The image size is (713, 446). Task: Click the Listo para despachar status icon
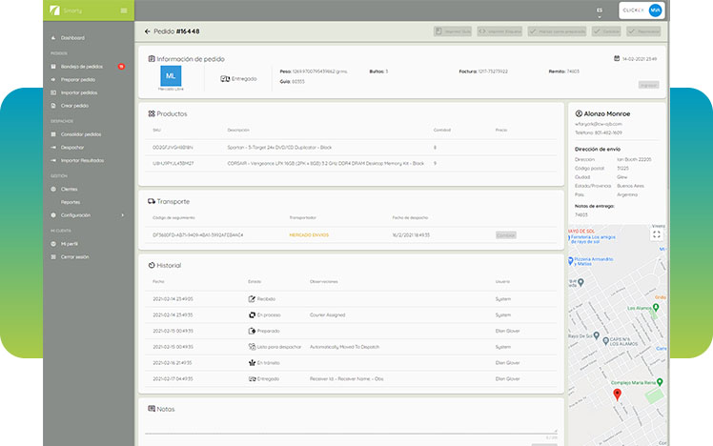tap(252, 347)
